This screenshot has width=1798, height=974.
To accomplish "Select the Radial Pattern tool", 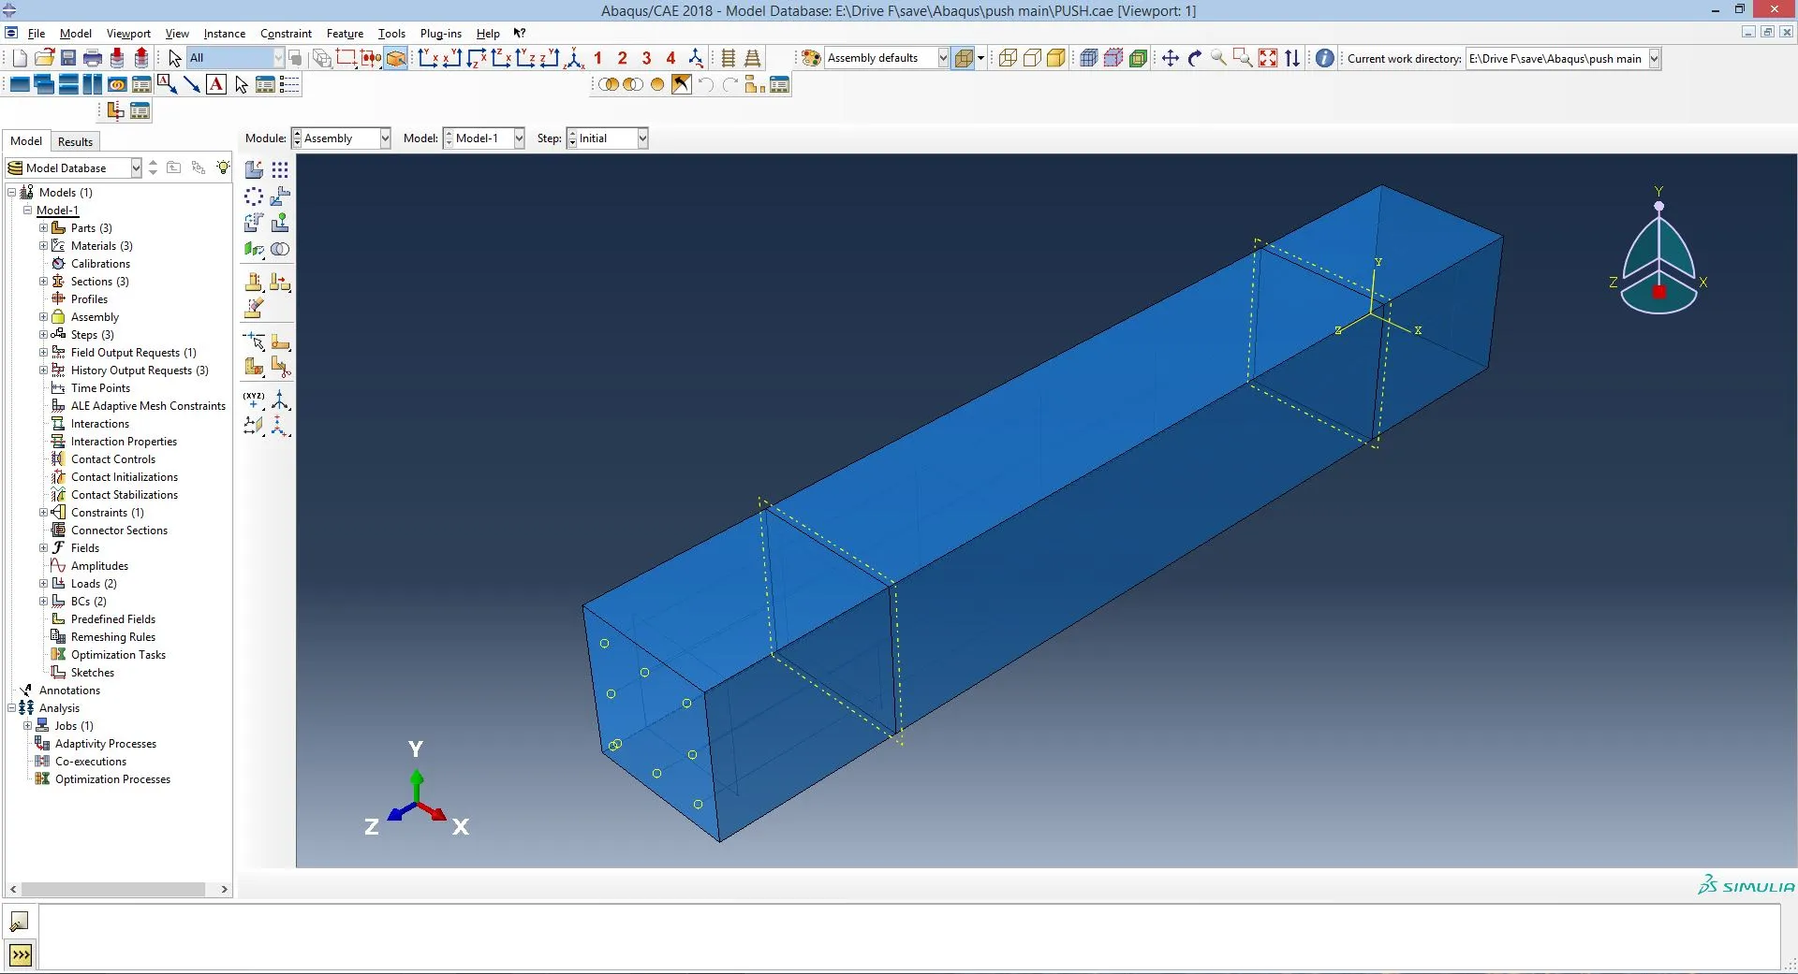I will [x=254, y=196].
